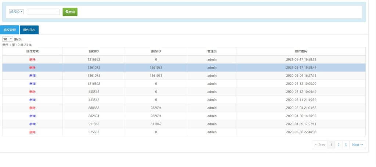
Task: Select page 1 in pagination
Action: click(x=331, y=145)
